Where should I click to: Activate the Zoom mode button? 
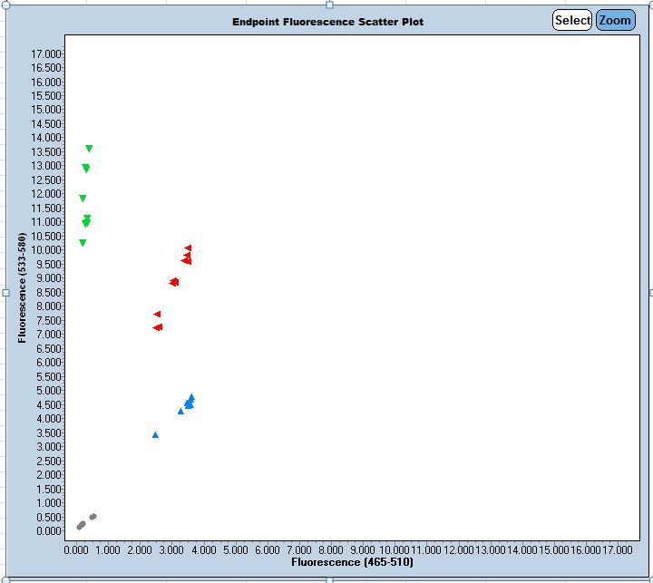coord(615,20)
